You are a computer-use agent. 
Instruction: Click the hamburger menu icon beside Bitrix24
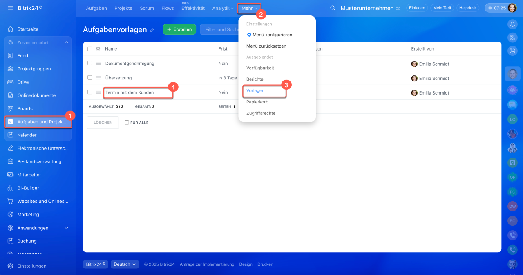pos(10,8)
